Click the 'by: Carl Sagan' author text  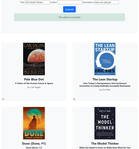pyautogui.click(x=34, y=87)
